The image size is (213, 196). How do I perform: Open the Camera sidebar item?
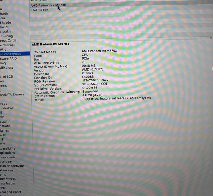pyautogui.click(x=3, y=18)
